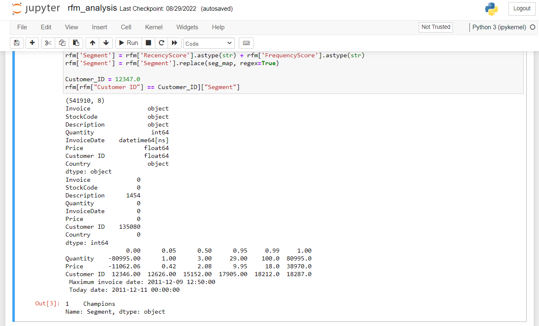Open the File menu
The height and width of the screenshot is (326, 539).
22,27
